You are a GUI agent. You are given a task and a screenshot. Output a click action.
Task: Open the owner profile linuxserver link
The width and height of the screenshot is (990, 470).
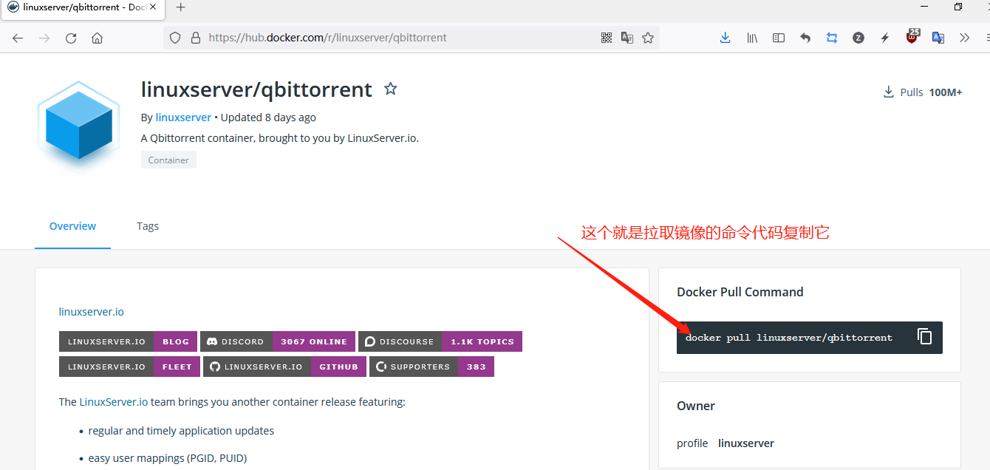(746, 443)
